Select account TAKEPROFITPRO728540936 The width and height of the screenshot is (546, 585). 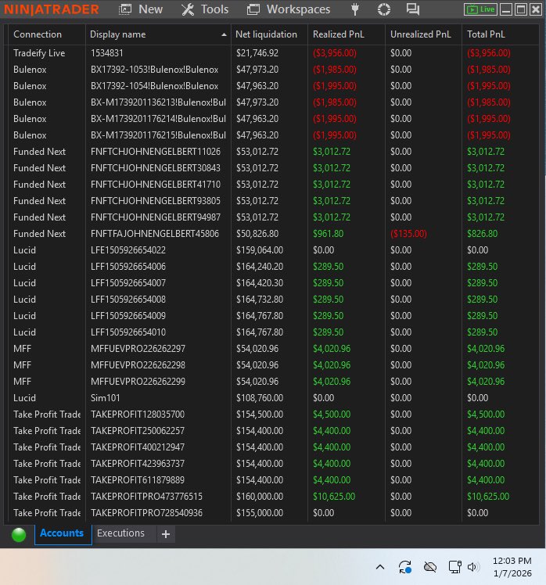(x=272, y=512)
